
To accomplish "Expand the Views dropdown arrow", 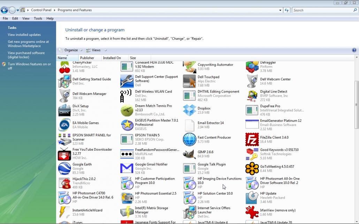I will point(106,50).
